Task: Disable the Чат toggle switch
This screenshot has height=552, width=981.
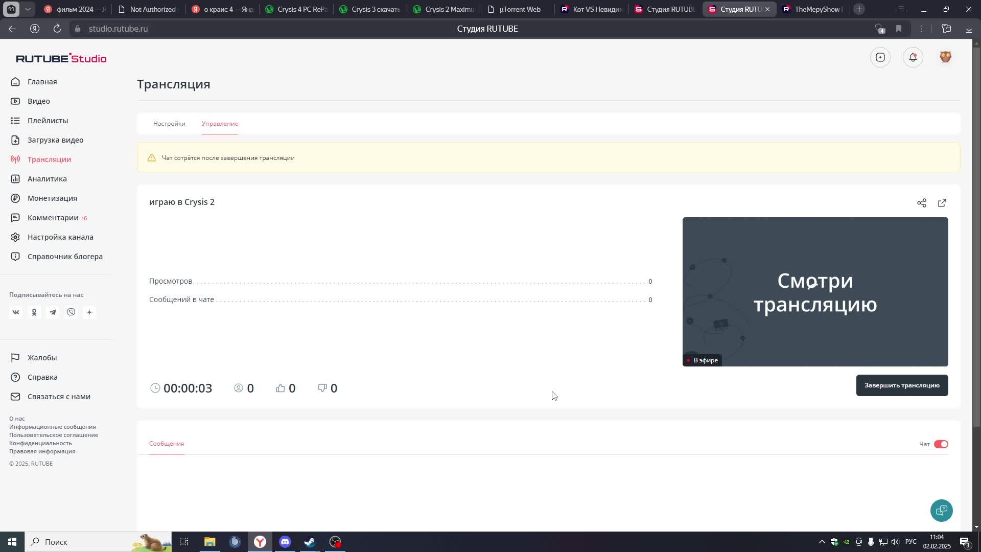Action: coord(941,444)
